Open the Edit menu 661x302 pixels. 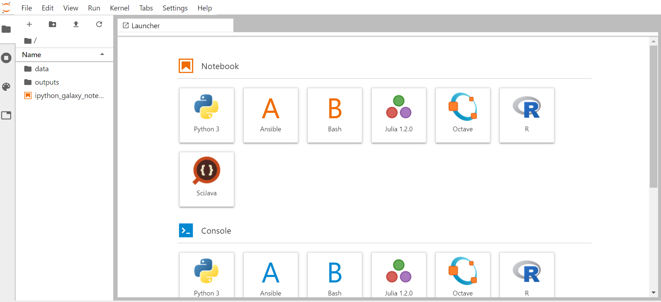[x=47, y=8]
